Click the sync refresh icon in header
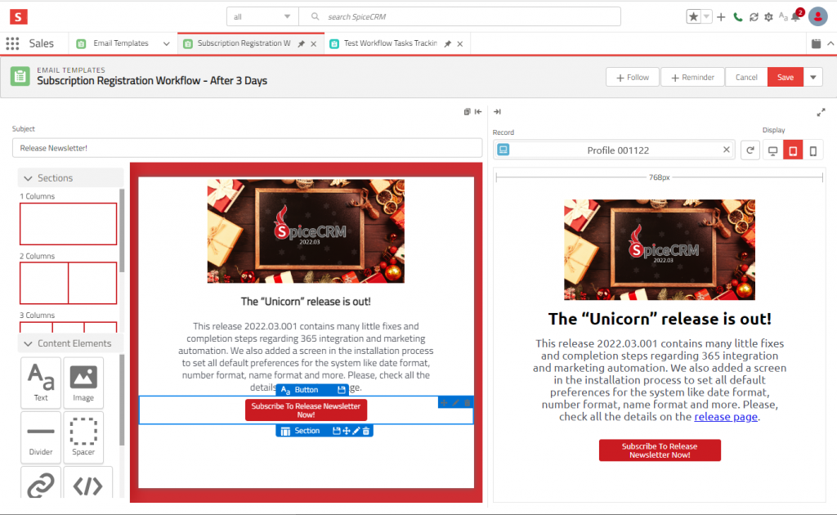Viewport: 837px width, 515px height. [x=754, y=17]
